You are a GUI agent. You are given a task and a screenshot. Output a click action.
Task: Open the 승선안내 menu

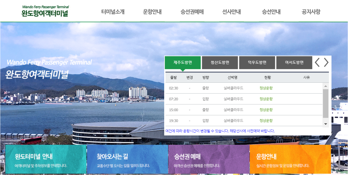coord(271,12)
